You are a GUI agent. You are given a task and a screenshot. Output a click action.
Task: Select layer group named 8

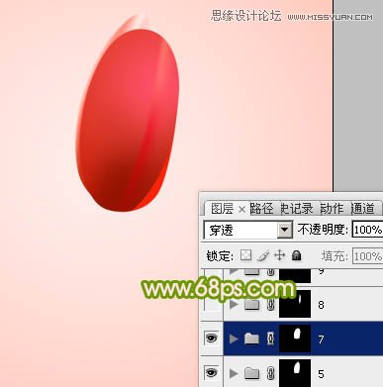click(x=303, y=304)
